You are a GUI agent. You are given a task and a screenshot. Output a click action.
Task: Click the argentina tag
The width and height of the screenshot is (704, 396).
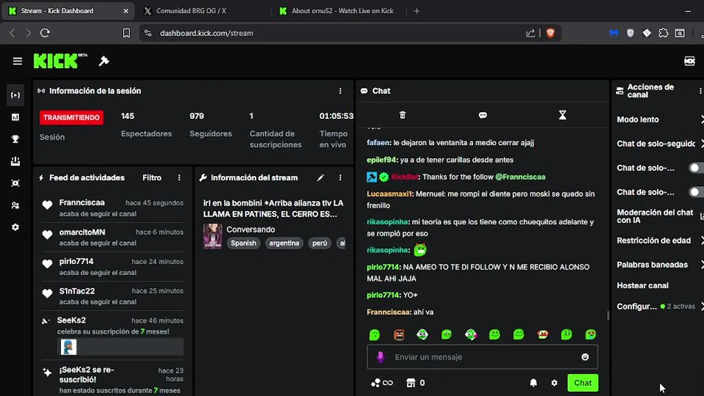point(284,243)
